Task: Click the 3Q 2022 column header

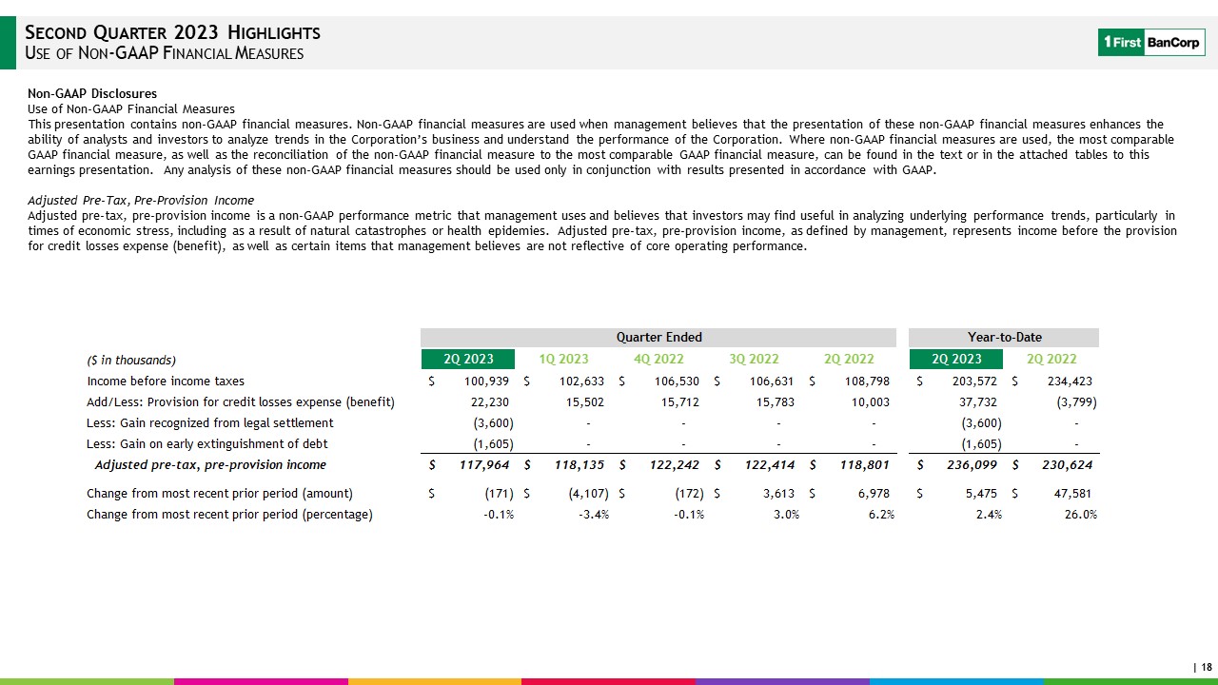Action: pos(754,360)
